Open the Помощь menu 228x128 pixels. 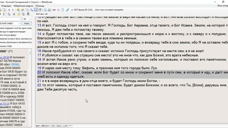tap(40, 6)
